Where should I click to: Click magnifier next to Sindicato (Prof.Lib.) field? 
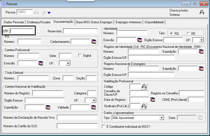pyautogui.click(x=144, y=106)
